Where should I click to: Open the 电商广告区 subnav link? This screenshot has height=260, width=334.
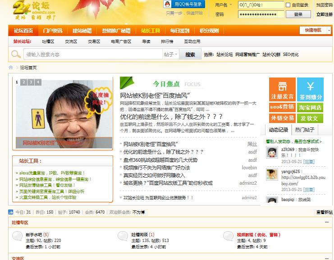point(121,41)
